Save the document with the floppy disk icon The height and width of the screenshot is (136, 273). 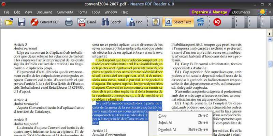(21, 22)
